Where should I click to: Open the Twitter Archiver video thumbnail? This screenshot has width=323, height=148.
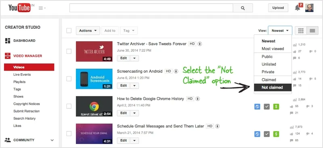(94, 51)
